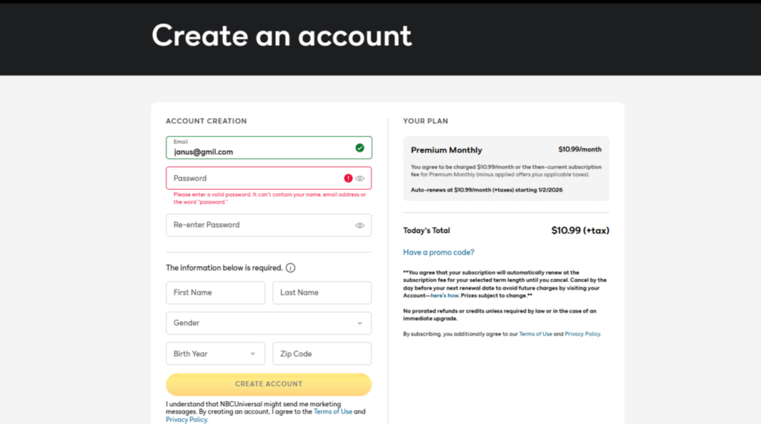Open Privacy Policy link in plan panel
Viewport: 761px width, 424px height.
click(x=582, y=334)
